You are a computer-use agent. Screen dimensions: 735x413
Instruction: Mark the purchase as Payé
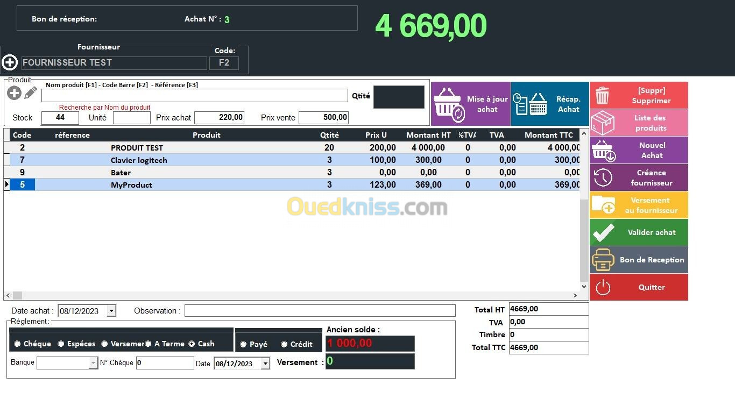(x=243, y=344)
